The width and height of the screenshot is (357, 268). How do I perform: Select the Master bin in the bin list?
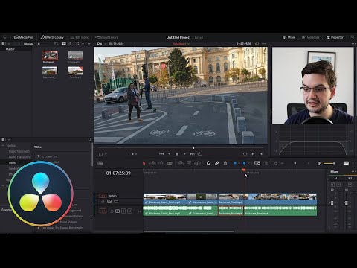[10, 49]
